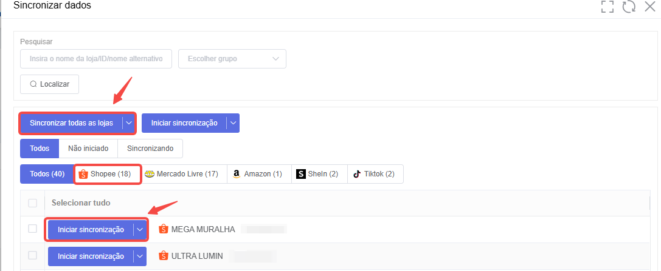
Task: Close the Sincronizar dados dialog
Action: click(650, 6)
